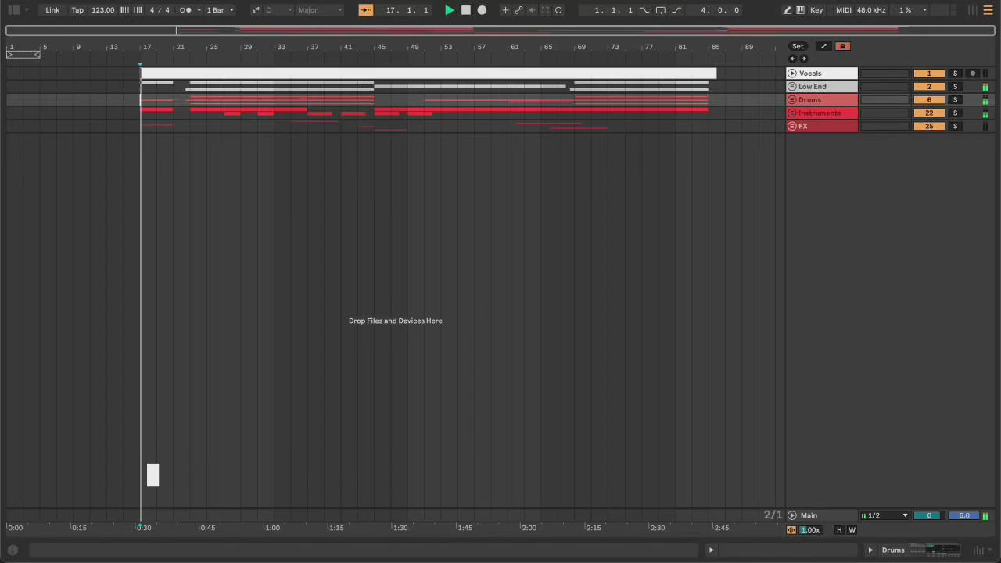Image resolution: width=1001 pixels, height=563 pixels.
Task: Click the Arrangement Record button
Action: (x=483, y=10)
